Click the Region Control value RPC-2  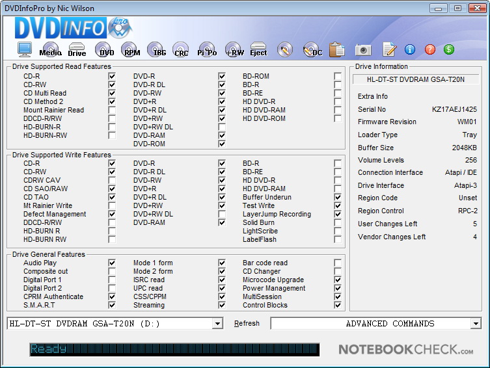pyautogui.click(x=467, y=211)
